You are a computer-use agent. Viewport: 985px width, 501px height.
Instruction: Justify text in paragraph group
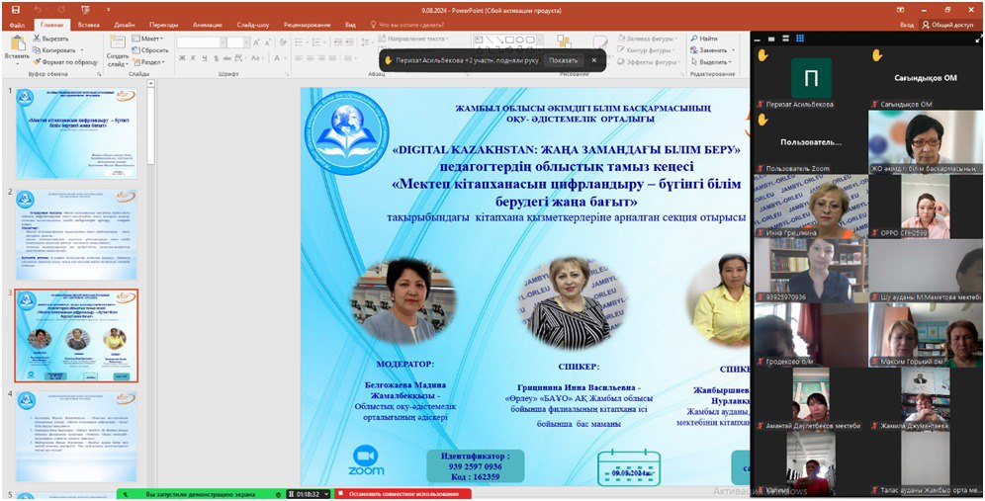point(333,58)
